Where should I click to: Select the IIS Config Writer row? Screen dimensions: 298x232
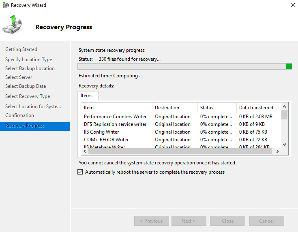(x=101, y=132)
